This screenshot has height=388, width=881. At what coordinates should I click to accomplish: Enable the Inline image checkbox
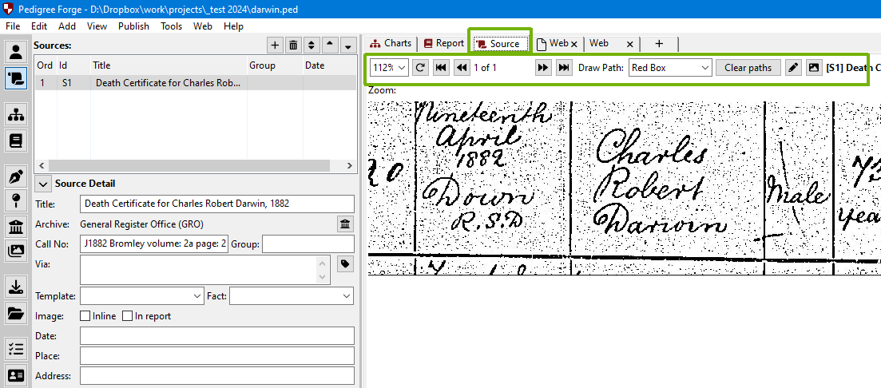point(85,316)
